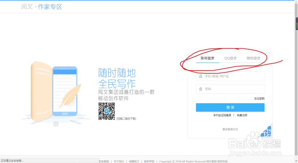Click the lock icon in password field

pyautogui.click(x=201, y=89)
